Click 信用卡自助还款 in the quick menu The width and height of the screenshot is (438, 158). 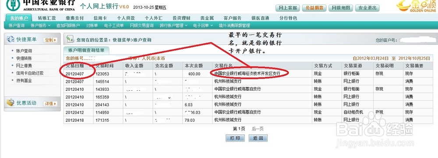click(x=30, y=73)
